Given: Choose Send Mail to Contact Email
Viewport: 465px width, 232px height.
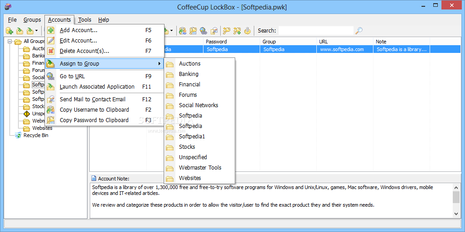Looking at the screenshot, I should [x=104, y=99].
